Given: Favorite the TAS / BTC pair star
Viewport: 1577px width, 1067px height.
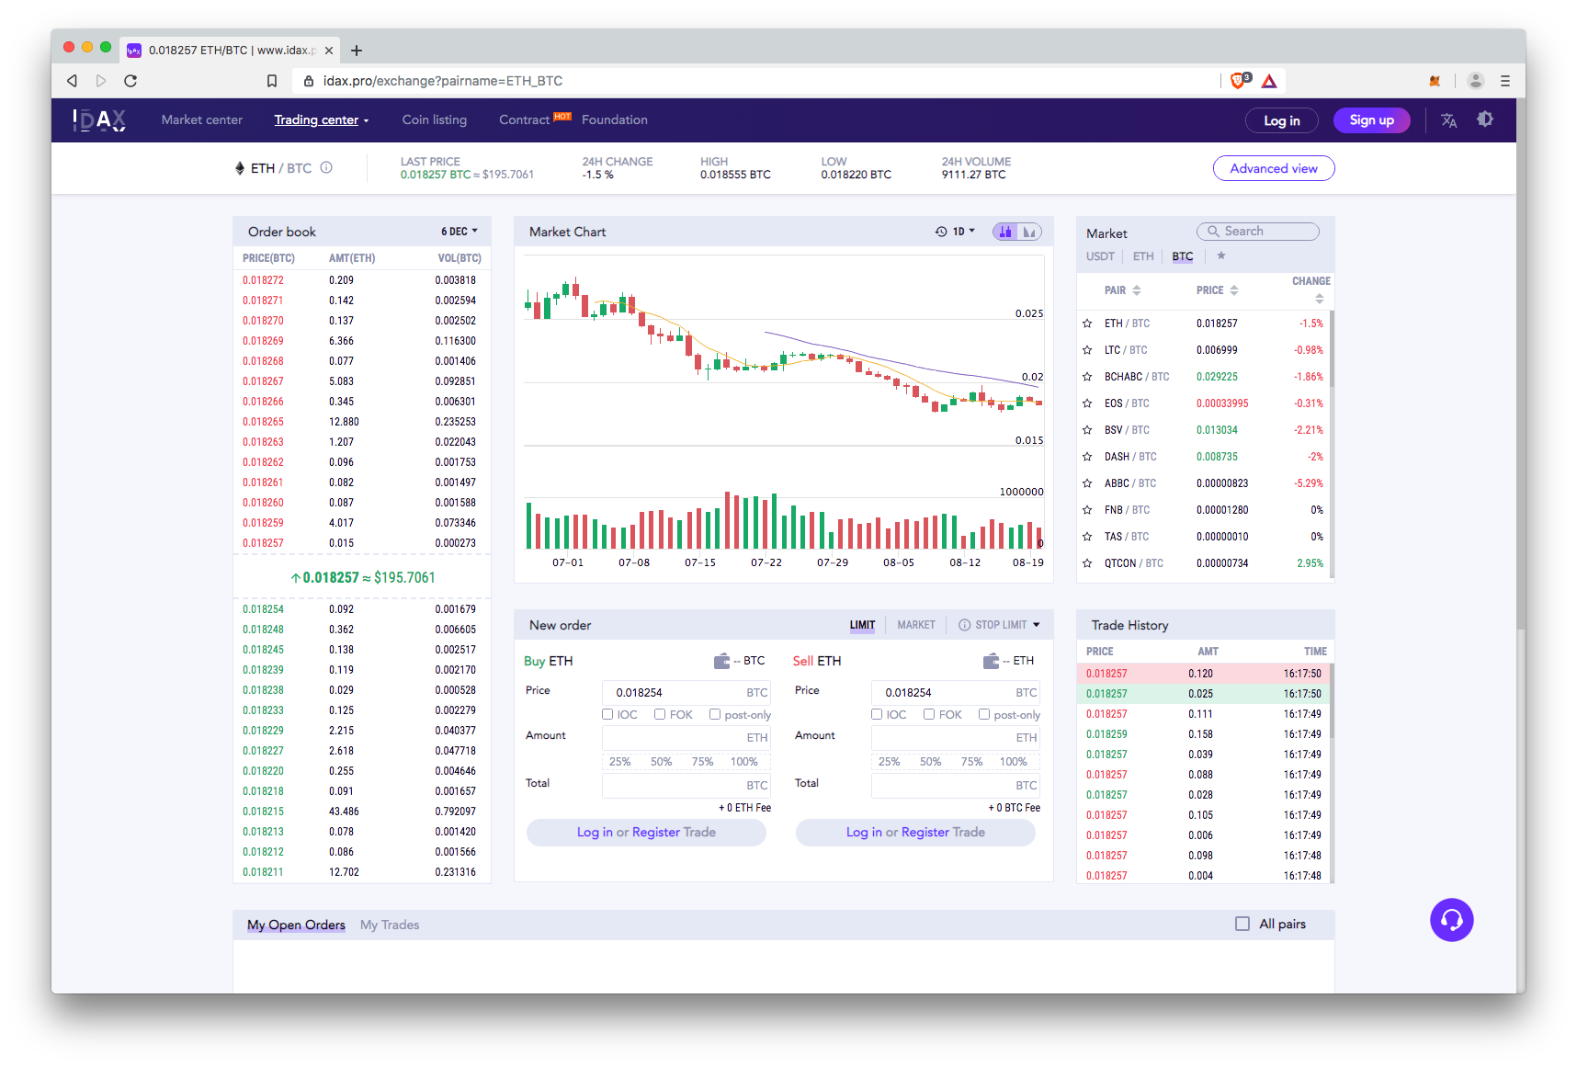Looking at the screenshot, I should pos(1087,537).
